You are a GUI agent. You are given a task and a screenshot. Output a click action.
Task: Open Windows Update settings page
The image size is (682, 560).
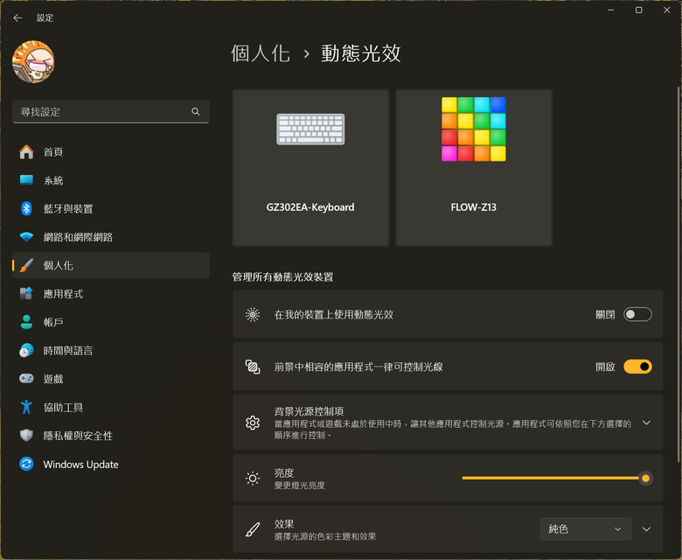(x=111, y=464)
